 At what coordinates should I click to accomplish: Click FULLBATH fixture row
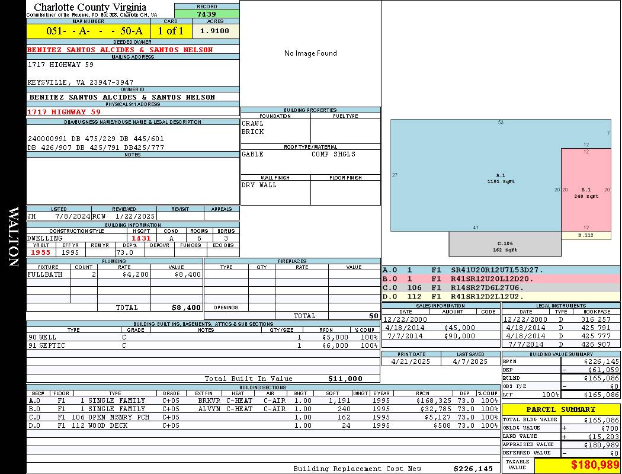point(114,274)
